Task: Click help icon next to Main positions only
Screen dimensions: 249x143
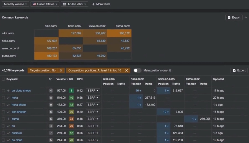Action: pos(170,70)
